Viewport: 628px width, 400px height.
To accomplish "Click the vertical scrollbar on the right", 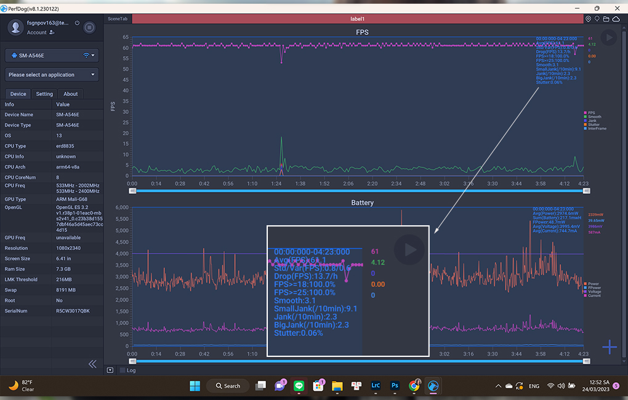I will pyautogui.click(x=624, y=194).
